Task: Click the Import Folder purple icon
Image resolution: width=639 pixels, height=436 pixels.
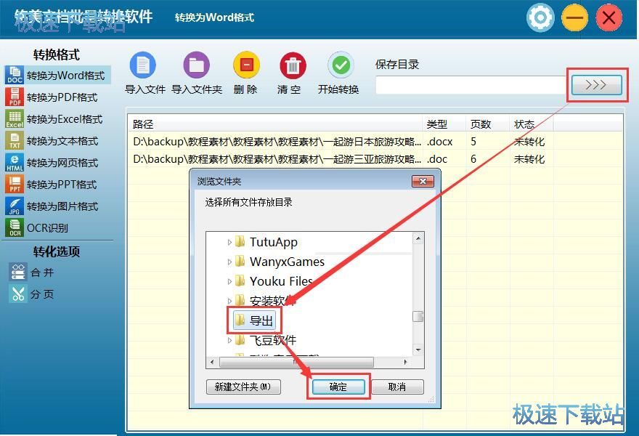Action: 197,65
